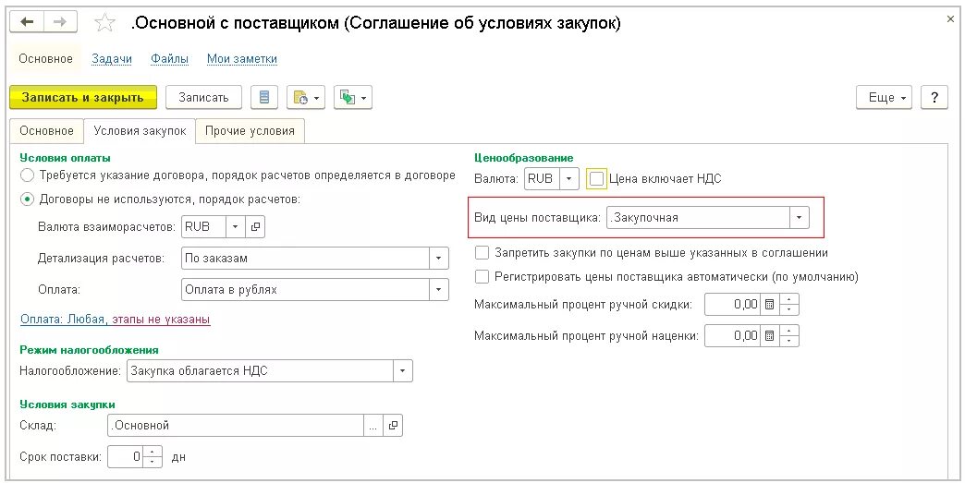The image size is (965, 483).
Task: Open Валюта взаиморасчетов RUB record via open icon
Action: click(255, 227)
